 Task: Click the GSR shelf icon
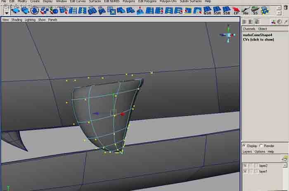(x=207, y=10)
